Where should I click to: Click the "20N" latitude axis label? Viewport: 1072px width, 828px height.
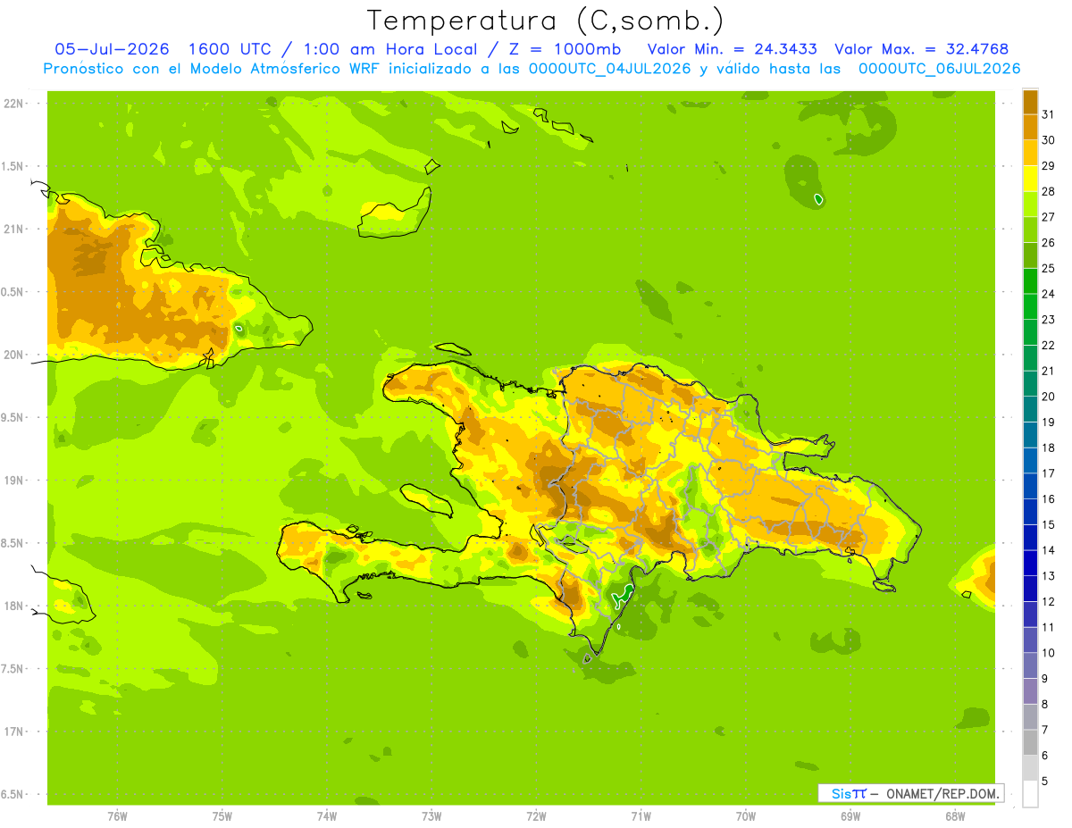14,355
